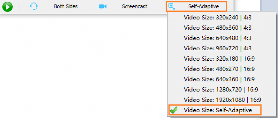Click the green play button
Screen dimensions: 278x118
(7, 7)
